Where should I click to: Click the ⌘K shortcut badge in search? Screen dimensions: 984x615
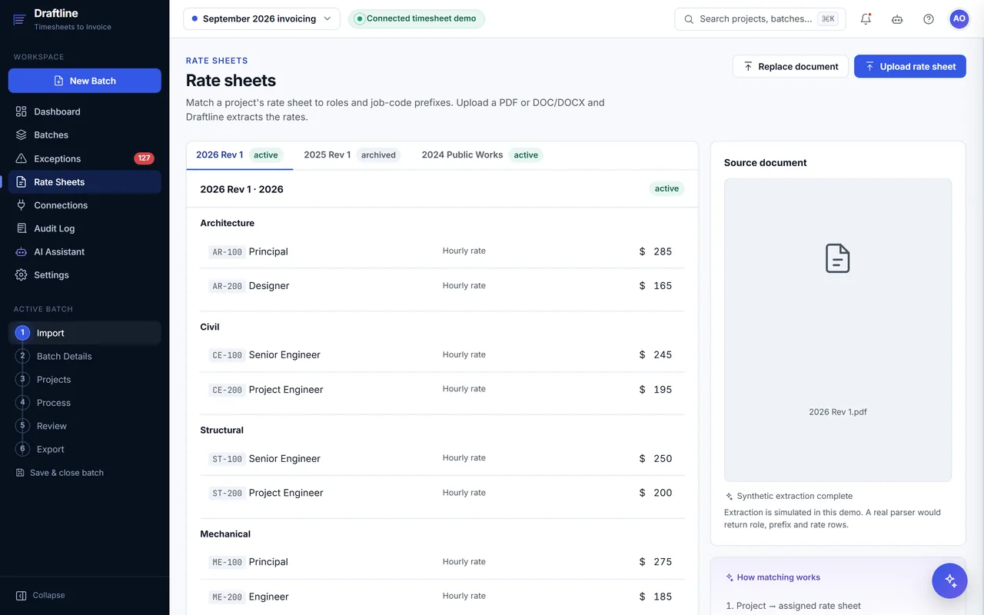pyautogui.click(x=828, y=19)
